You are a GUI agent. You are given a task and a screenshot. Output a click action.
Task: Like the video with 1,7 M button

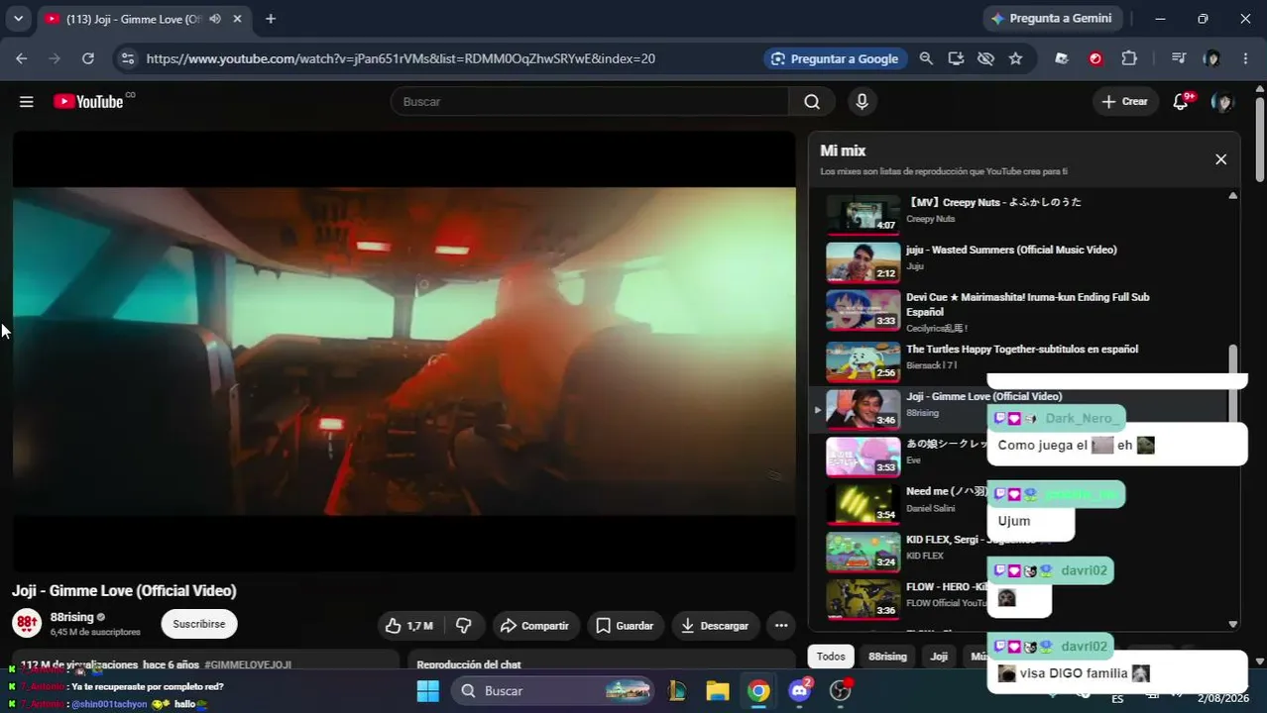point(409,626)
